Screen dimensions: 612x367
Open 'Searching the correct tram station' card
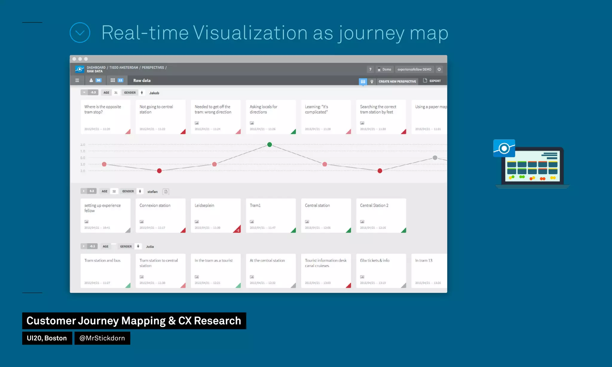[381, 117]
